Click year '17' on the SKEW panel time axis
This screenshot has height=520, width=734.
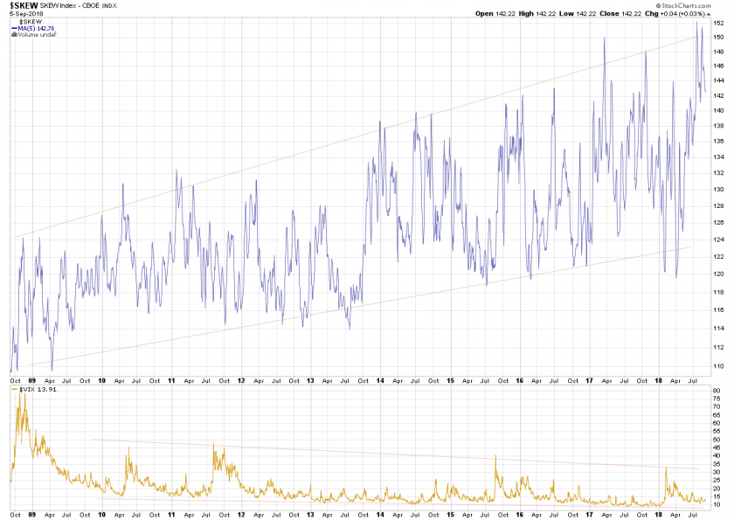click(x=589, y=380)
